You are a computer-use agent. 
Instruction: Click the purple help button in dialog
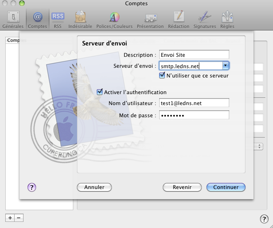point(32,187)
